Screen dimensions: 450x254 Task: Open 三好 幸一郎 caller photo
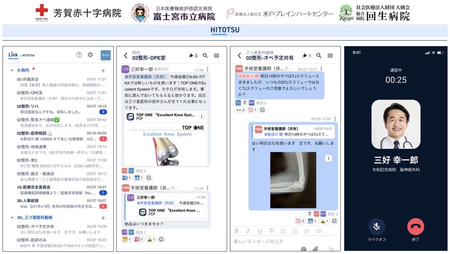pyautogui.click(x=396, y=124)
